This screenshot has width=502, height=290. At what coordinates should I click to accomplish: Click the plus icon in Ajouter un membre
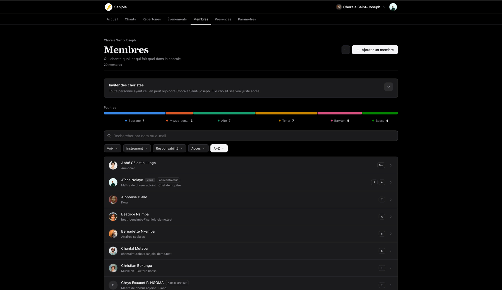point(358,50)
